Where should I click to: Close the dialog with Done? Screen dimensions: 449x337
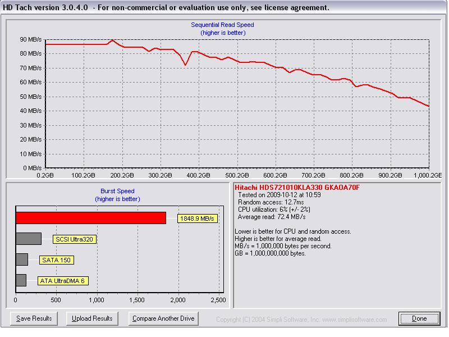click(x=419, y=318)
